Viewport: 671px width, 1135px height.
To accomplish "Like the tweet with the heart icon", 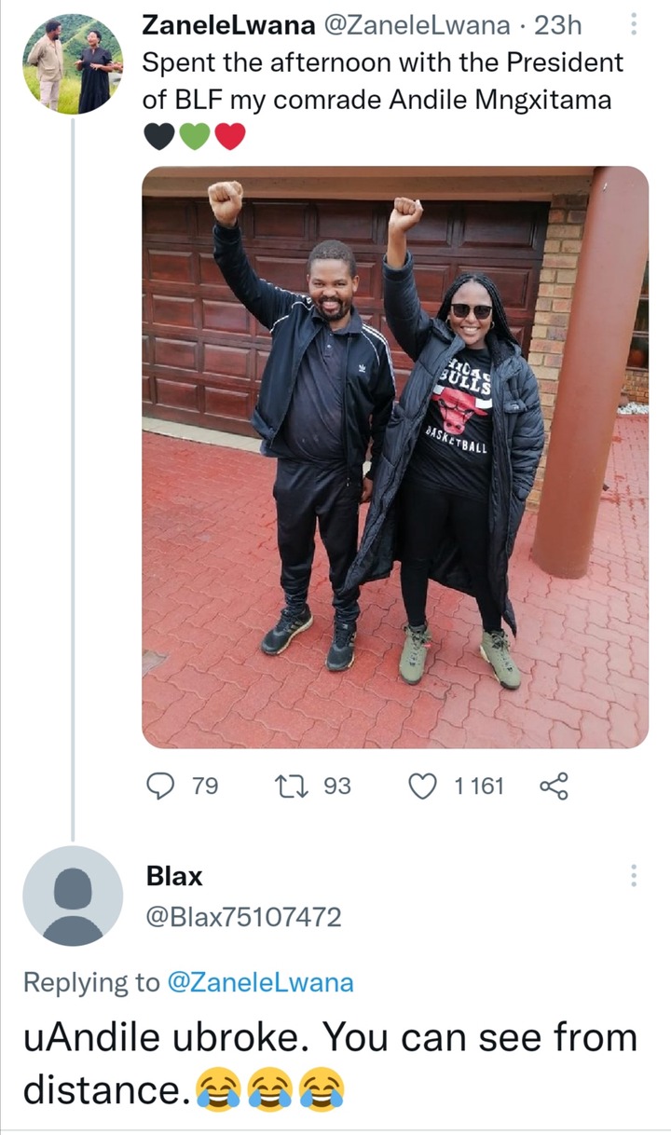I will tap(424, 786).
